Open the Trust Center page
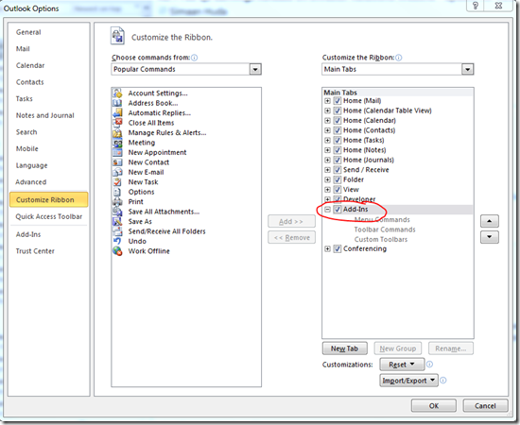520x425 pixels. click(x=35, y=251)
